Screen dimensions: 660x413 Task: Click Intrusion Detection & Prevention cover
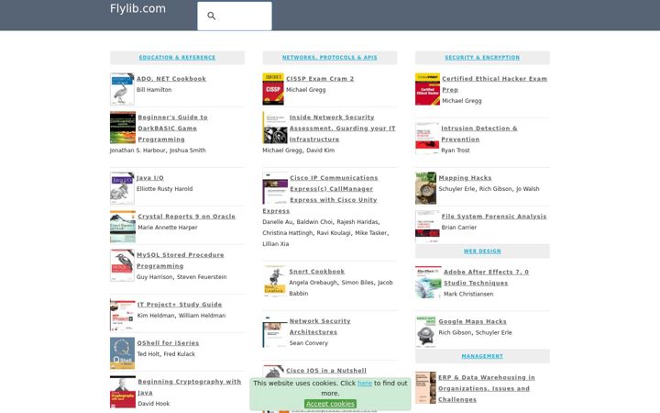[427, 139]
